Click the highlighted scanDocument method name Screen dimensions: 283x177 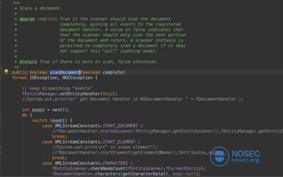[65, 72]
